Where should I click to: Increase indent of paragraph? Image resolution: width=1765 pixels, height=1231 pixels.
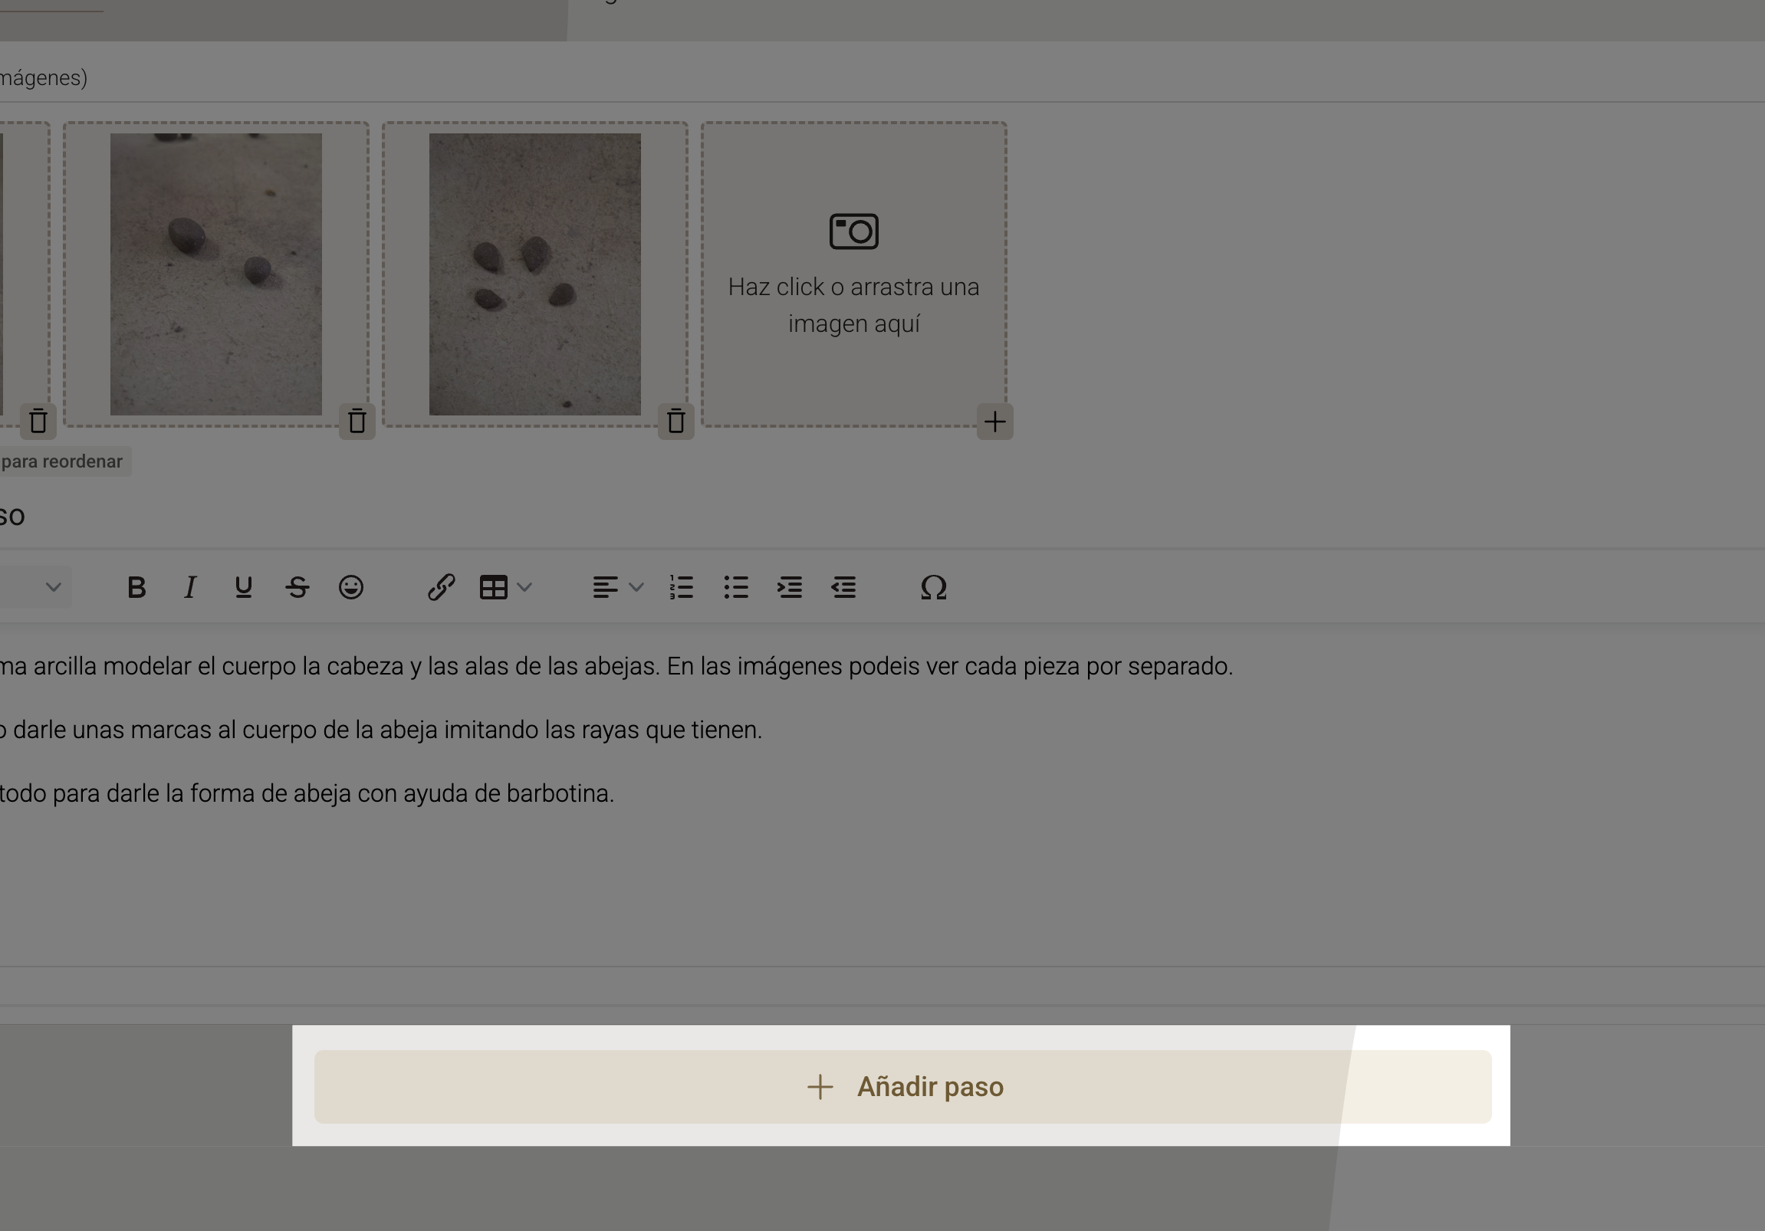[x=790, y=588]
